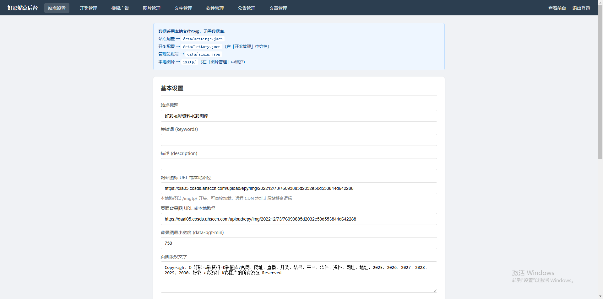Click the 好彩站点后台 site title

coord(23,8)
